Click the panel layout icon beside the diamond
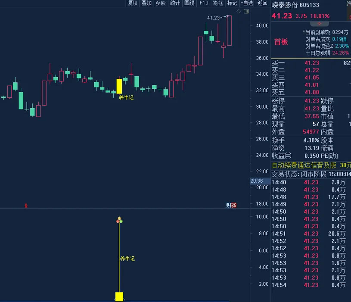 click(x=245, y=11)
